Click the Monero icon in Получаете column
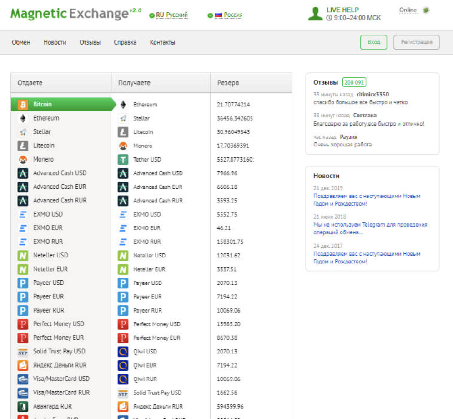Image resolution: width=453 pixels, height=419 pixels. pos(123,146)
